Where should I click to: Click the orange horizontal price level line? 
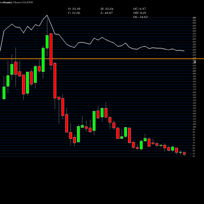(102, 59)
